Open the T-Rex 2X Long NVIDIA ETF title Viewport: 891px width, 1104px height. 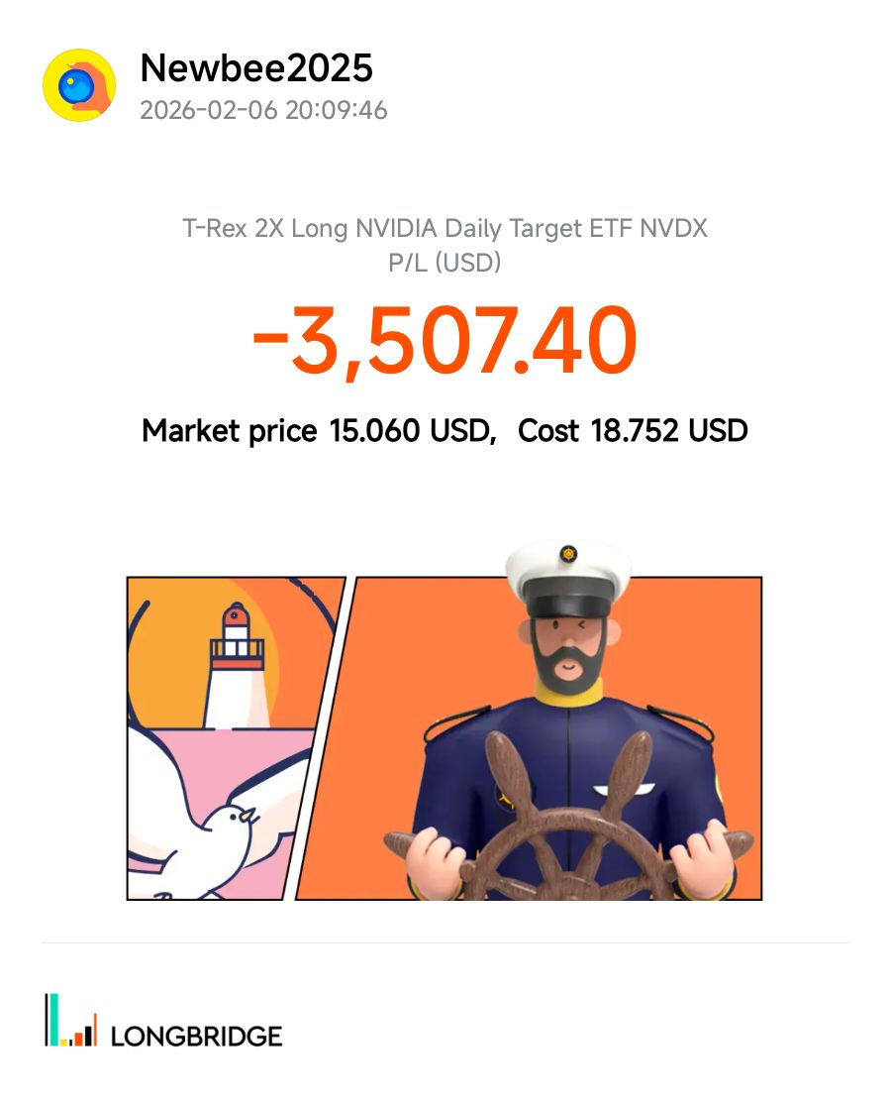point(445,229)
